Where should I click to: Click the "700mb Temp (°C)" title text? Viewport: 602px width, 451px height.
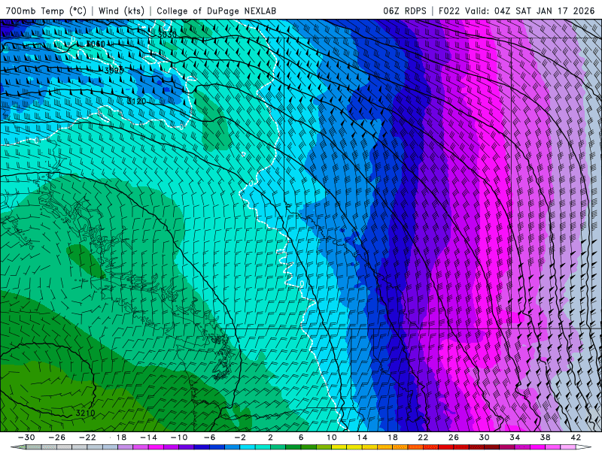(46, 11)
